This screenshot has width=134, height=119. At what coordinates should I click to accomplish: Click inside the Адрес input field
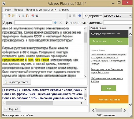pyautogui.click(x=33, y=23)
